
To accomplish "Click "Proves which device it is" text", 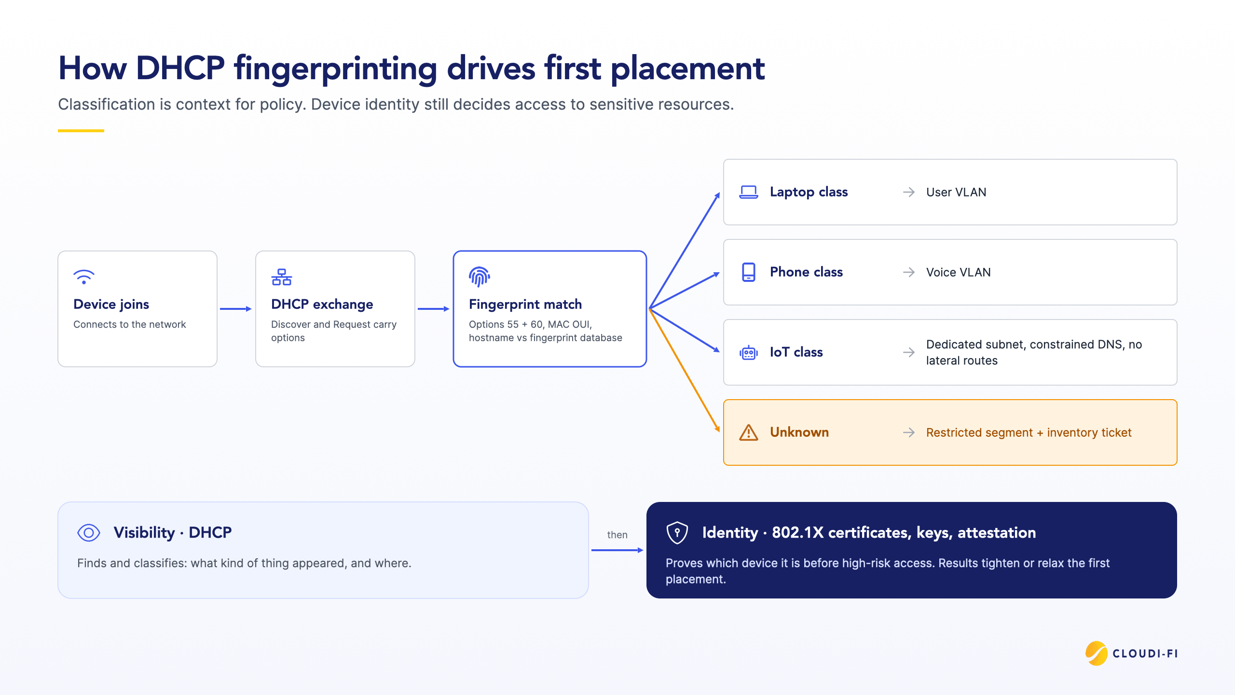I will click(888, 571).
